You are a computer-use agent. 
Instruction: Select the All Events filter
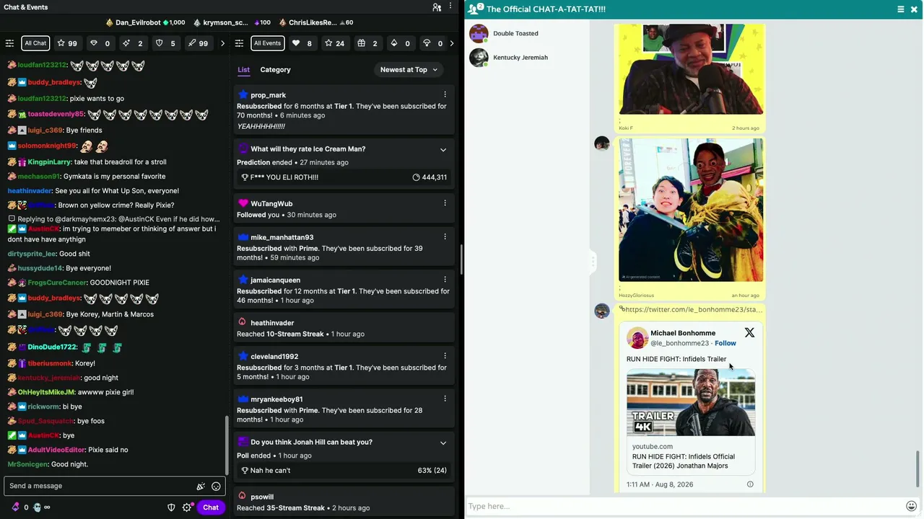click(267, 43)
